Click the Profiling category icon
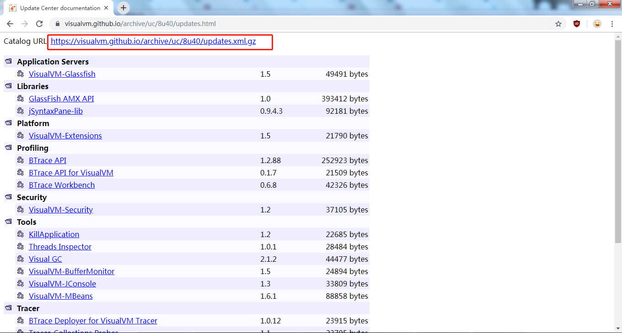Viewport: 622px width, 333px height. click(x=9, y=148)
